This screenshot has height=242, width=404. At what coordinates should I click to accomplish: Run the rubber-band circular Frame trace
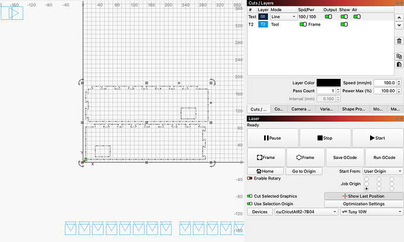coord(305,157)
